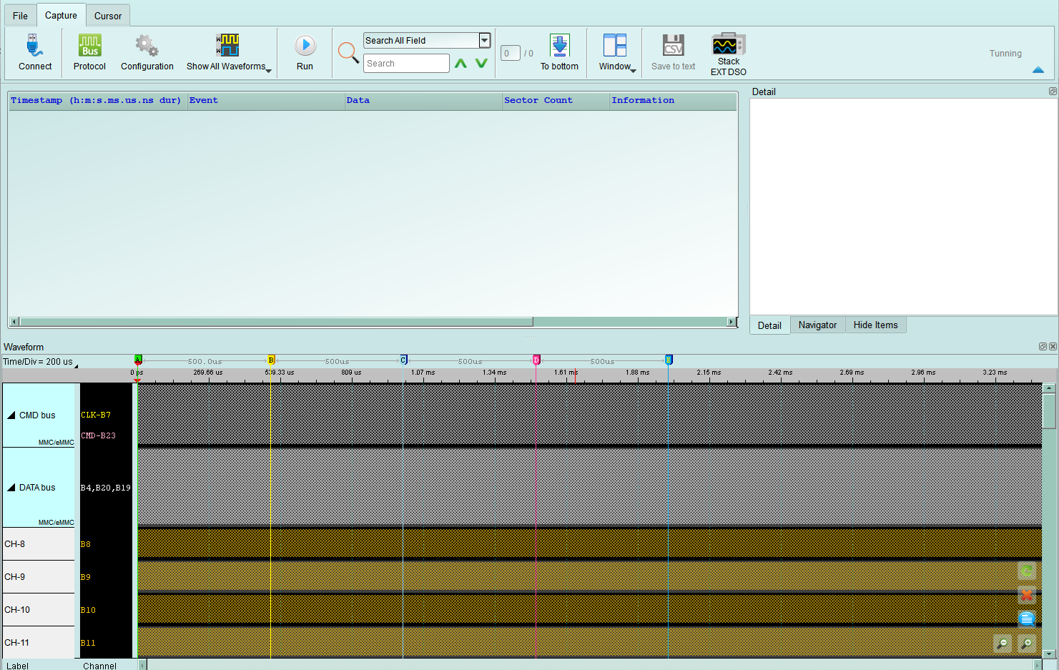Switch to the Navigator tab
This screenshot has width=1059, height=670.
(x=817, y=325)
